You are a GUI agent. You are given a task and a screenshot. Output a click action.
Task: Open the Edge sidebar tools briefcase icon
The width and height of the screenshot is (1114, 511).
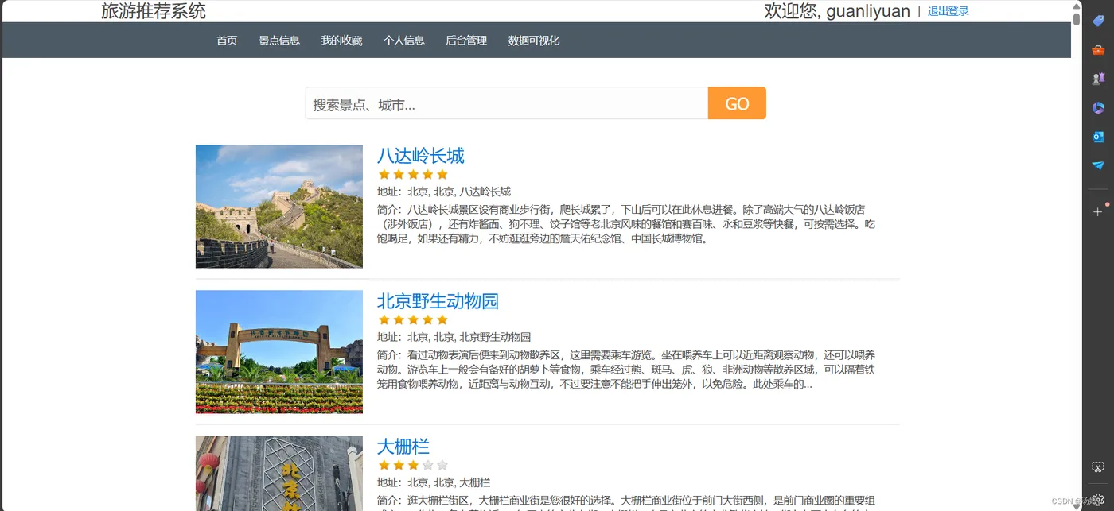pos(1098,49)
